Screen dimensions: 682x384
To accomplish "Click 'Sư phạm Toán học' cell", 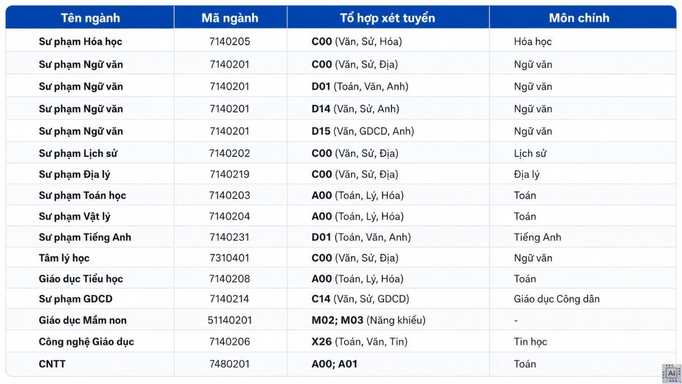I will coord(82,195).
